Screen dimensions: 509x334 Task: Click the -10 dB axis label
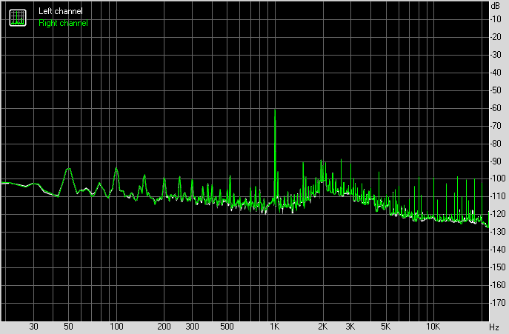[496, 19]
